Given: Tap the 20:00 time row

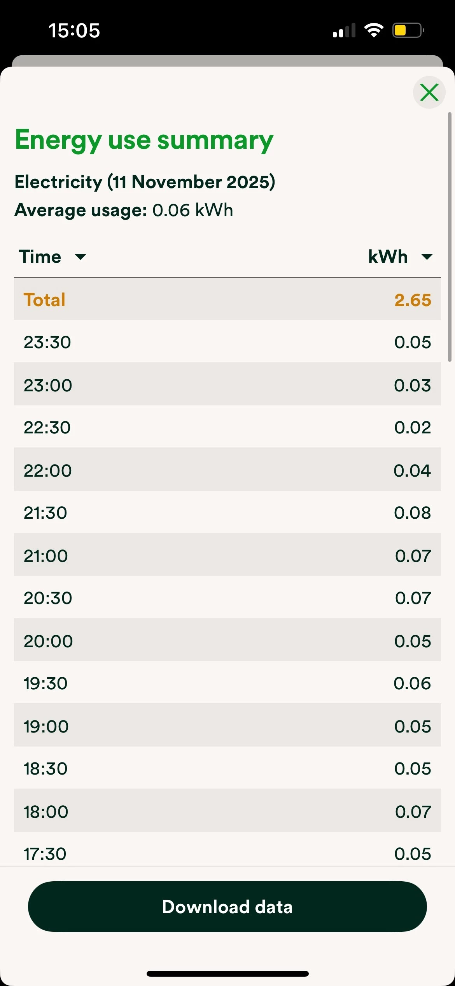Looking at the screenshot, I should point(227,641).
